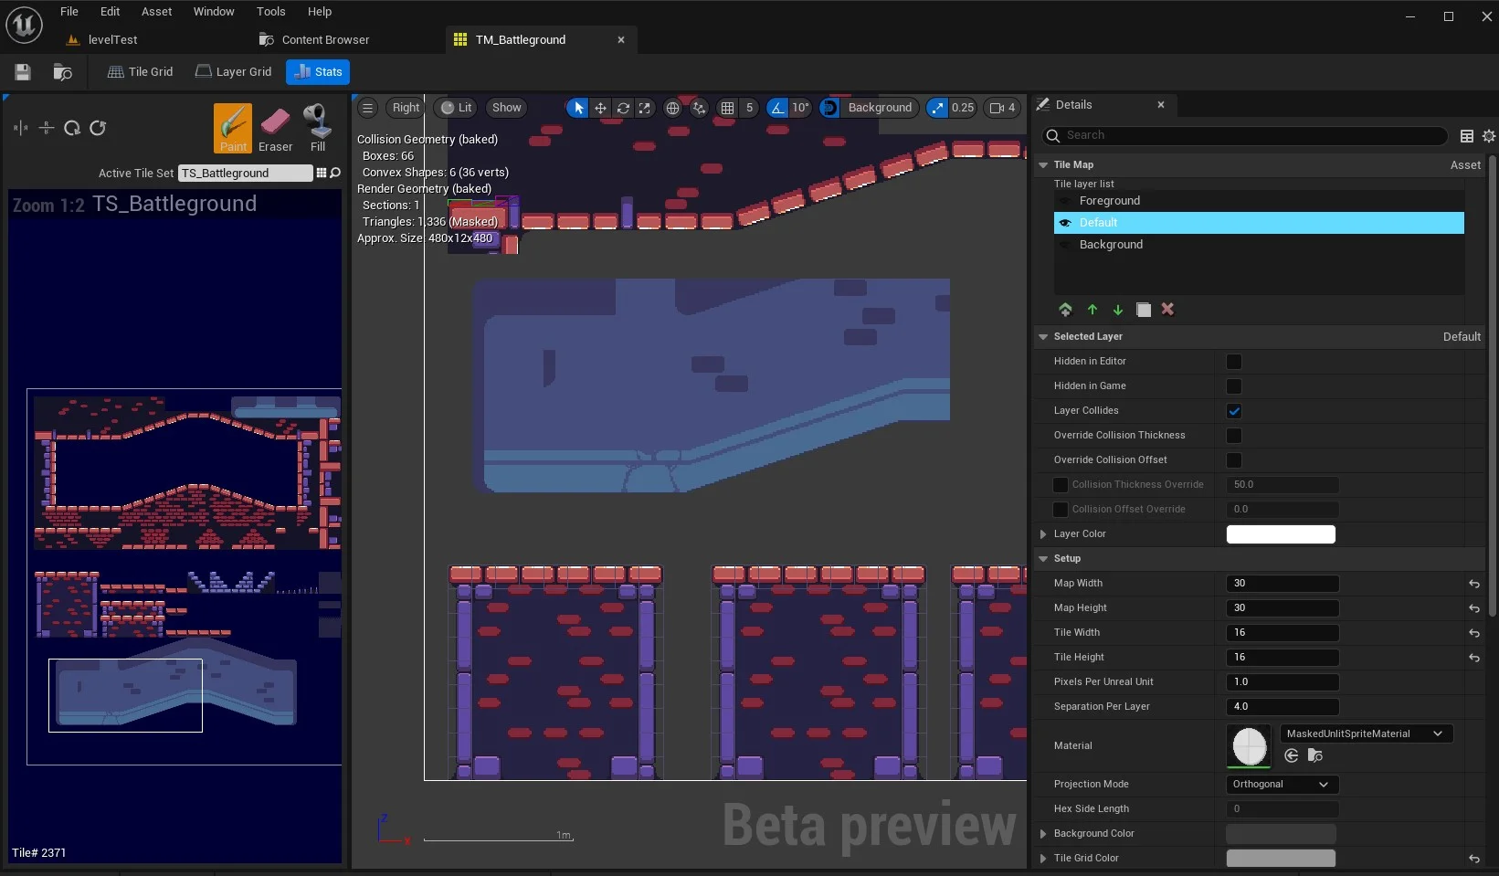Image resolution: width=1499 pixels, height=876 pixels.
Task: Activate the translate mode in viewport
Action: (600, 108)
